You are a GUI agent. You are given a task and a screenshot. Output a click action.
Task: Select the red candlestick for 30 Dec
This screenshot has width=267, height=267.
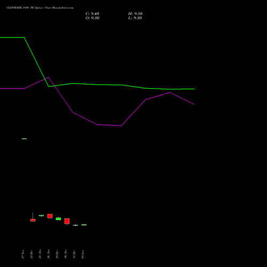[67, 221]
